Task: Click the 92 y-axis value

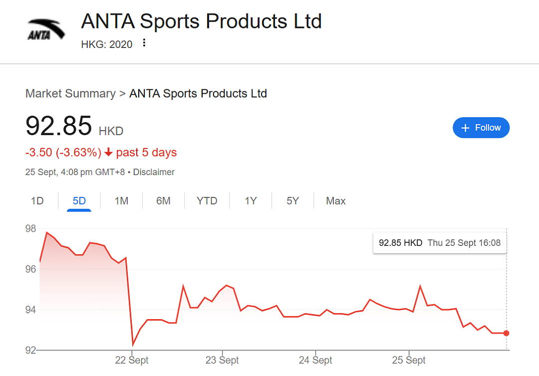Action: (30, 350)
